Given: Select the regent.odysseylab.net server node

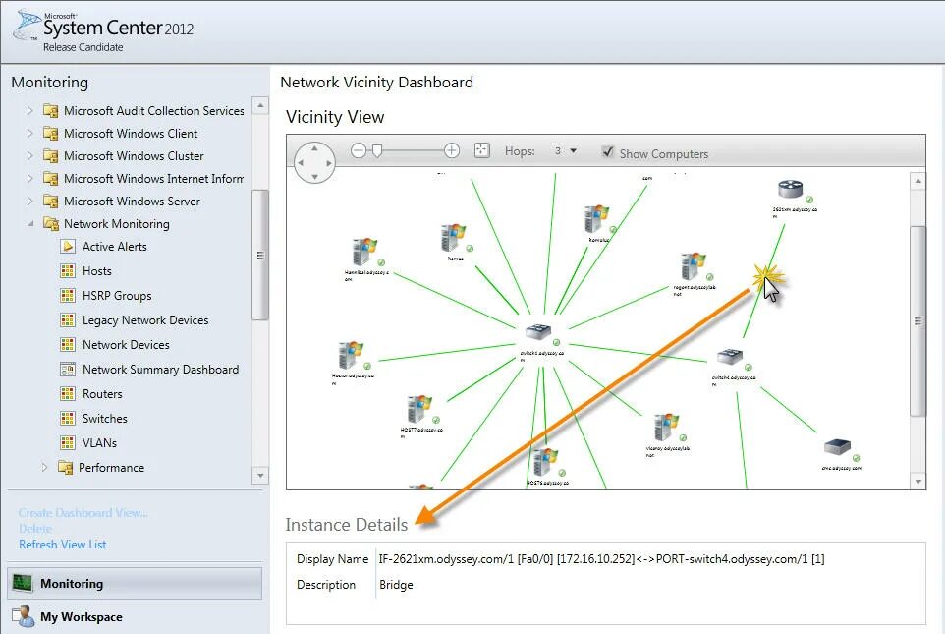Looking at the screenshot, I should pyautogui.click(x=694, y=266).
